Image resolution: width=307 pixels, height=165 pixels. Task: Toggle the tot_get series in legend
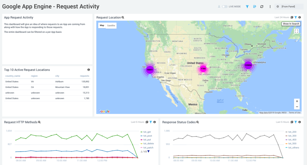(x=145, y=132)
